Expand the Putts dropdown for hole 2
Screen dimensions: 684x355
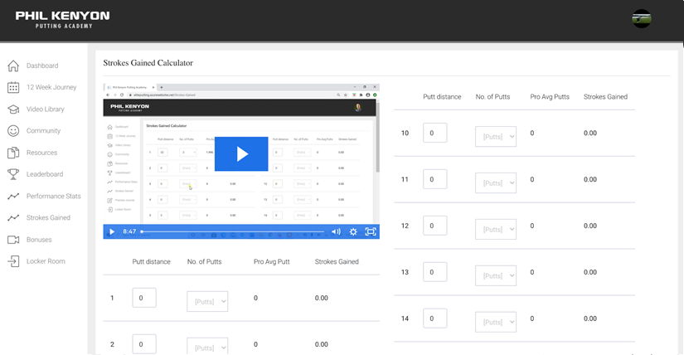(207, 346)
